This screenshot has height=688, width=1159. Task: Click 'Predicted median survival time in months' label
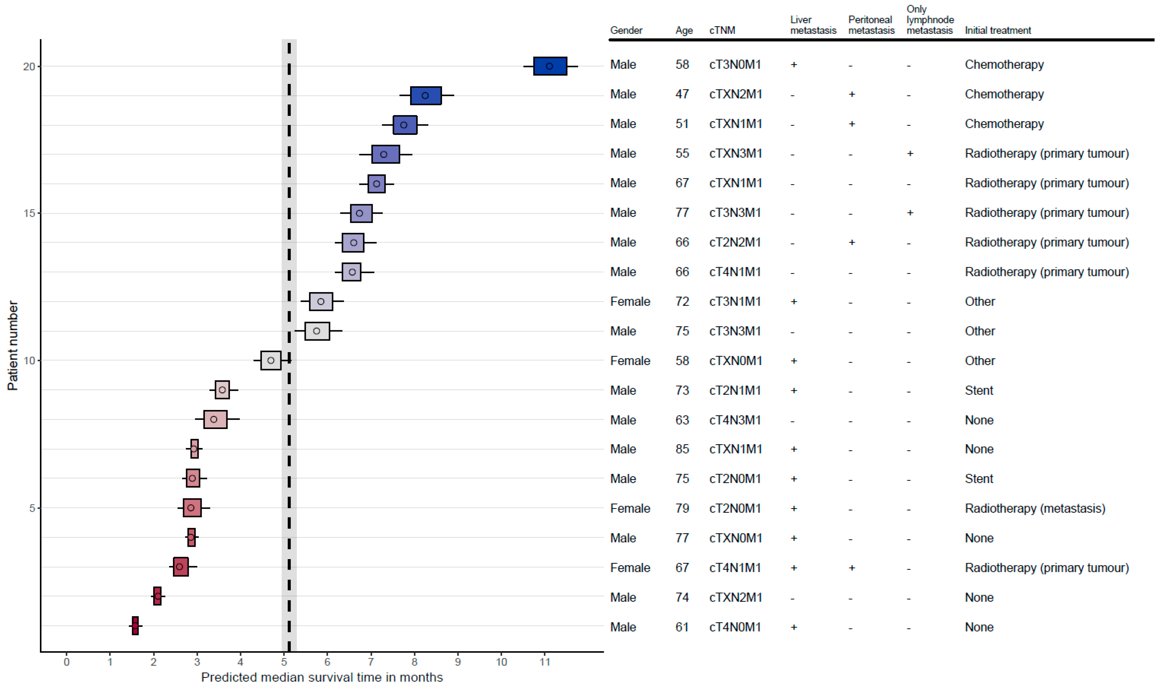[x=322, y=677]
